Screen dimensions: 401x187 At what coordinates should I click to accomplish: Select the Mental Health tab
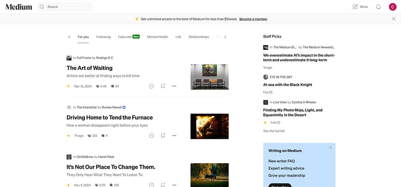(158, 37)
